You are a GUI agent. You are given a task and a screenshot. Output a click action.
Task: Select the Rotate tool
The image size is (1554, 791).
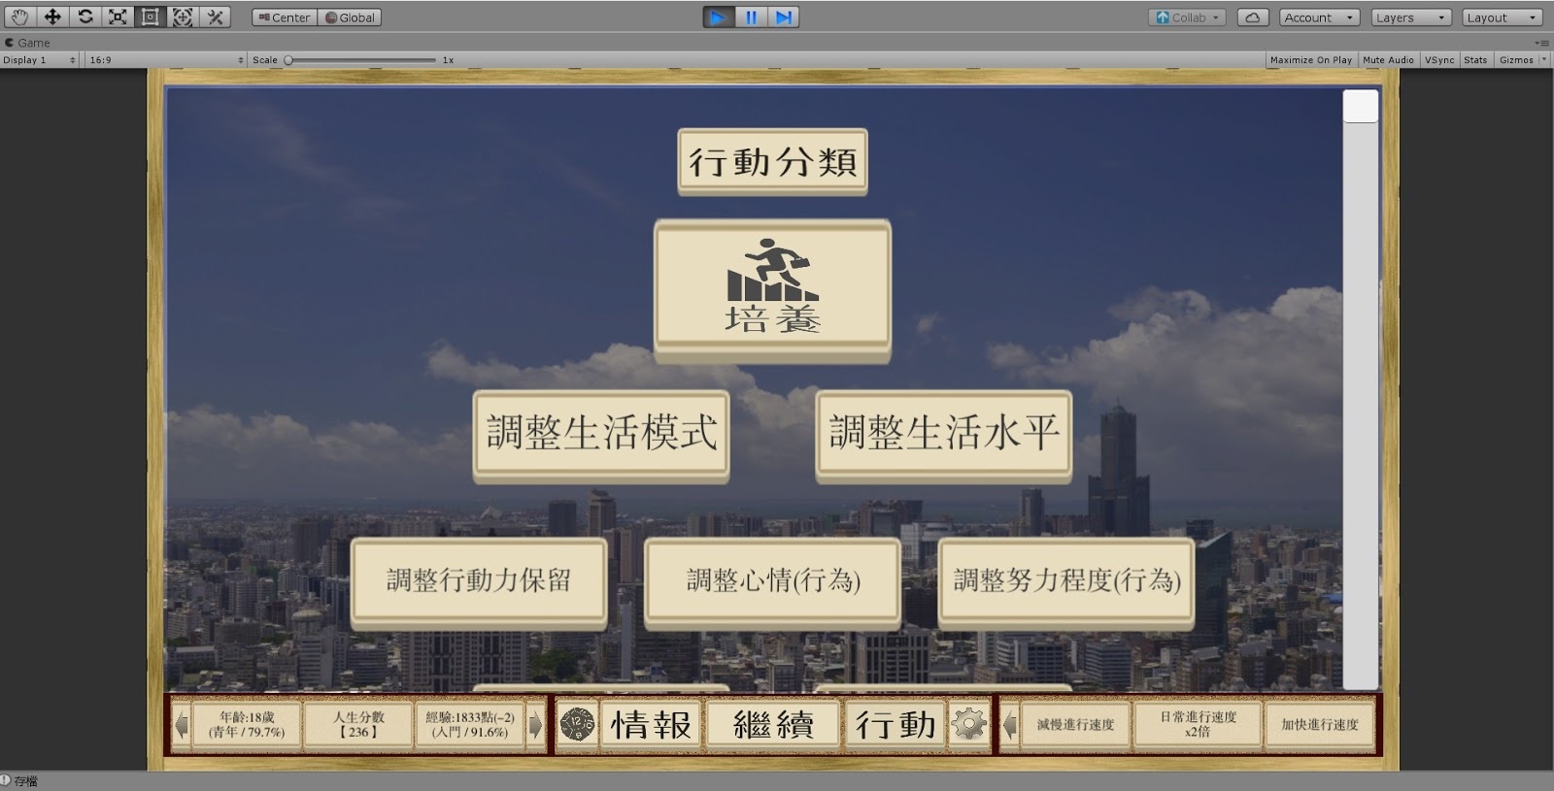pyautogui.click(x=85, y=17)
